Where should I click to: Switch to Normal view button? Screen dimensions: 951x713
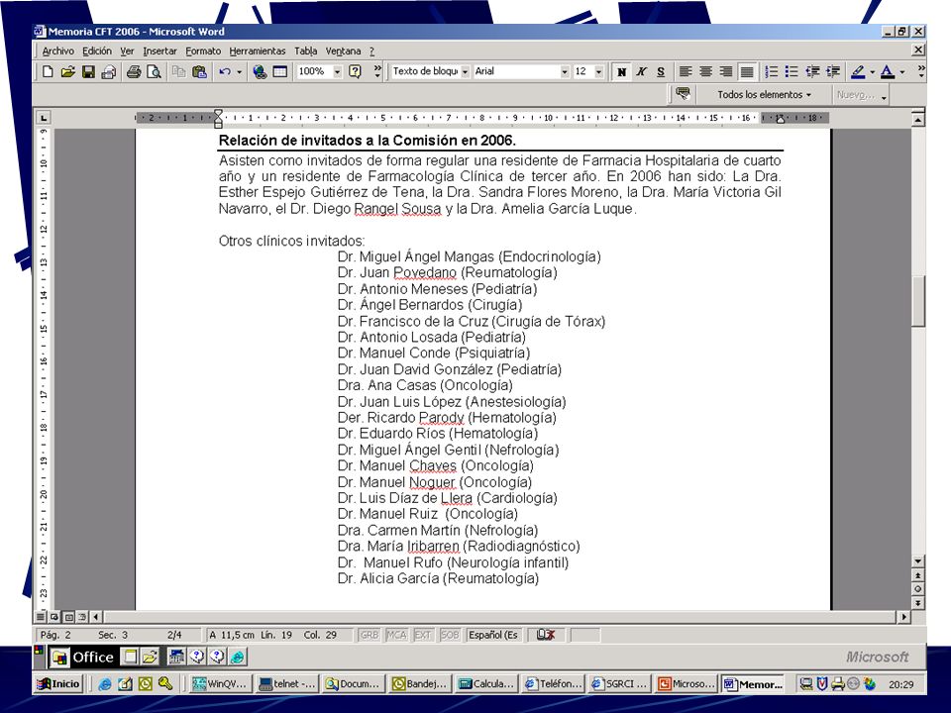pyautogui.click(x=40, y=617)
